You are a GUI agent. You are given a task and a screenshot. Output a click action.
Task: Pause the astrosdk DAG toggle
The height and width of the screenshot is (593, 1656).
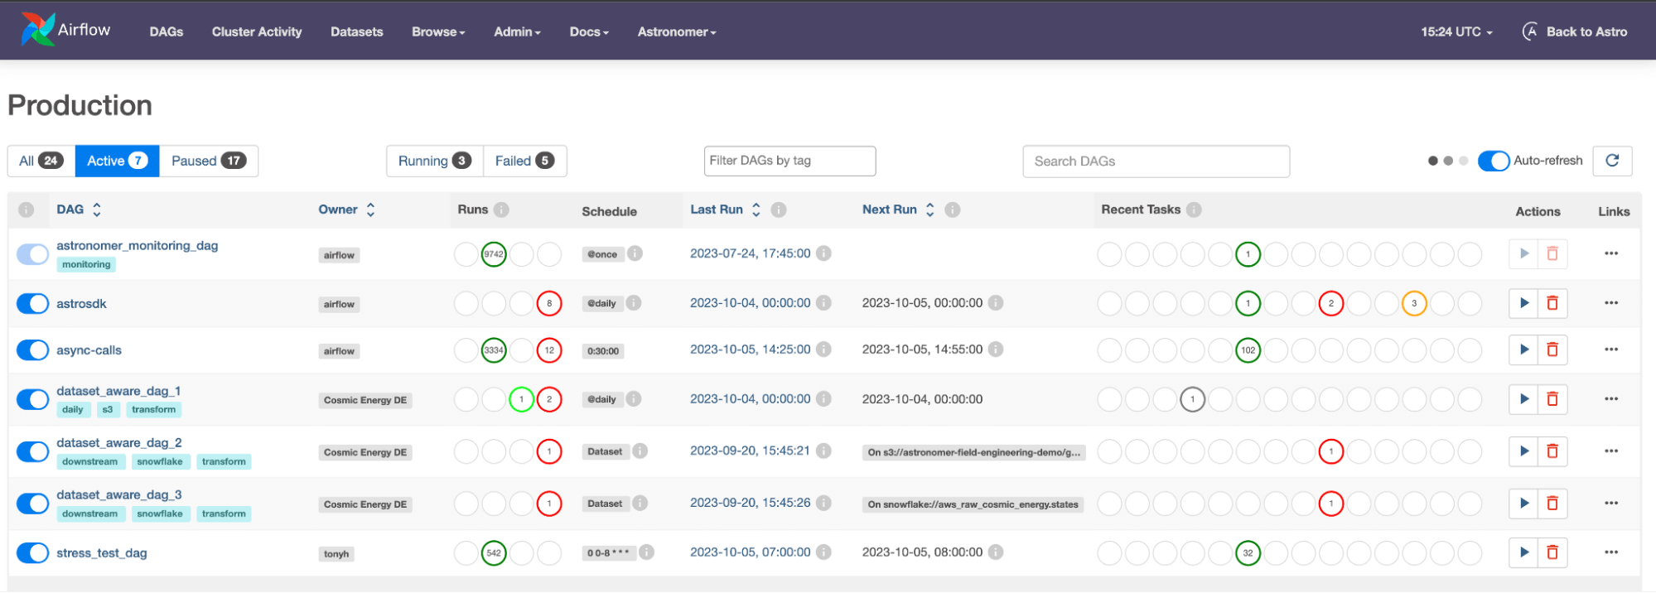(33, 304)
